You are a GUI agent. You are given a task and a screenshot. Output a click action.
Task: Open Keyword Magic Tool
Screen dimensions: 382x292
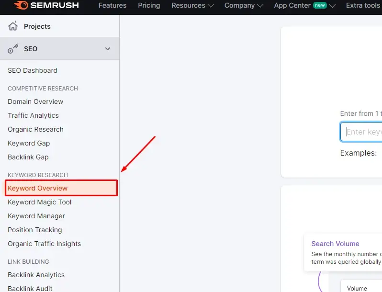[x=39, y=202]
